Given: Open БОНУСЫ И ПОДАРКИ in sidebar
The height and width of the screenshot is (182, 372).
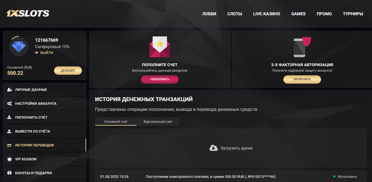Looking at the screenshot, I should [45, 173].
